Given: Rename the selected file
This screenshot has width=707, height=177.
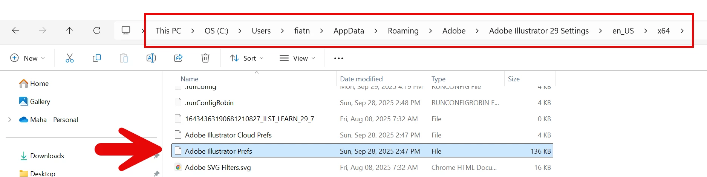Looking at the screenshot, I should tap(151, 58).
